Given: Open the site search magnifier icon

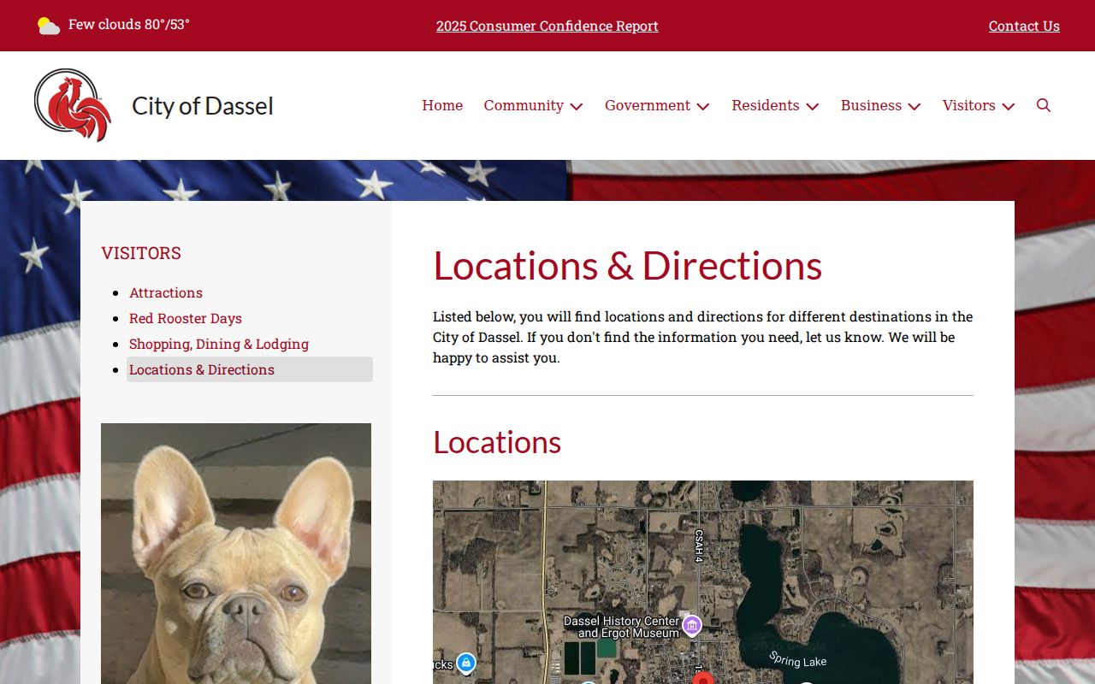Looking at the screenshot, I should pos(1044,105).
